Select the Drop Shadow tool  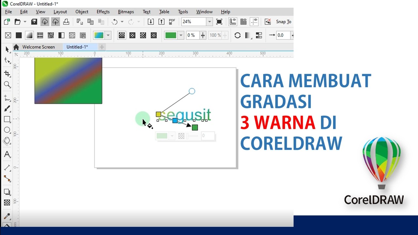tap(7, 192)
